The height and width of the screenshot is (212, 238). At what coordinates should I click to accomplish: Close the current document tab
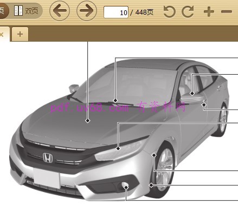2,34
